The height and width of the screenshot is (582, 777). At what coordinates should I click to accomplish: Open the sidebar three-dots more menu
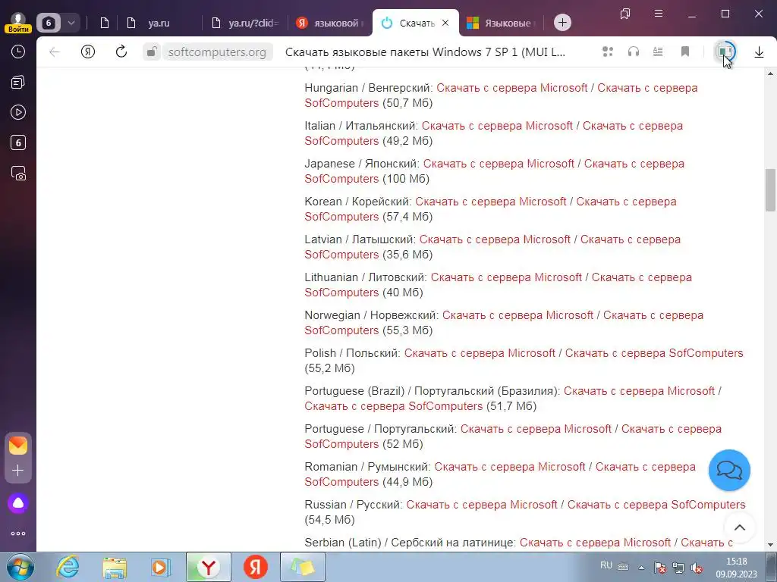tap(18, 533)
